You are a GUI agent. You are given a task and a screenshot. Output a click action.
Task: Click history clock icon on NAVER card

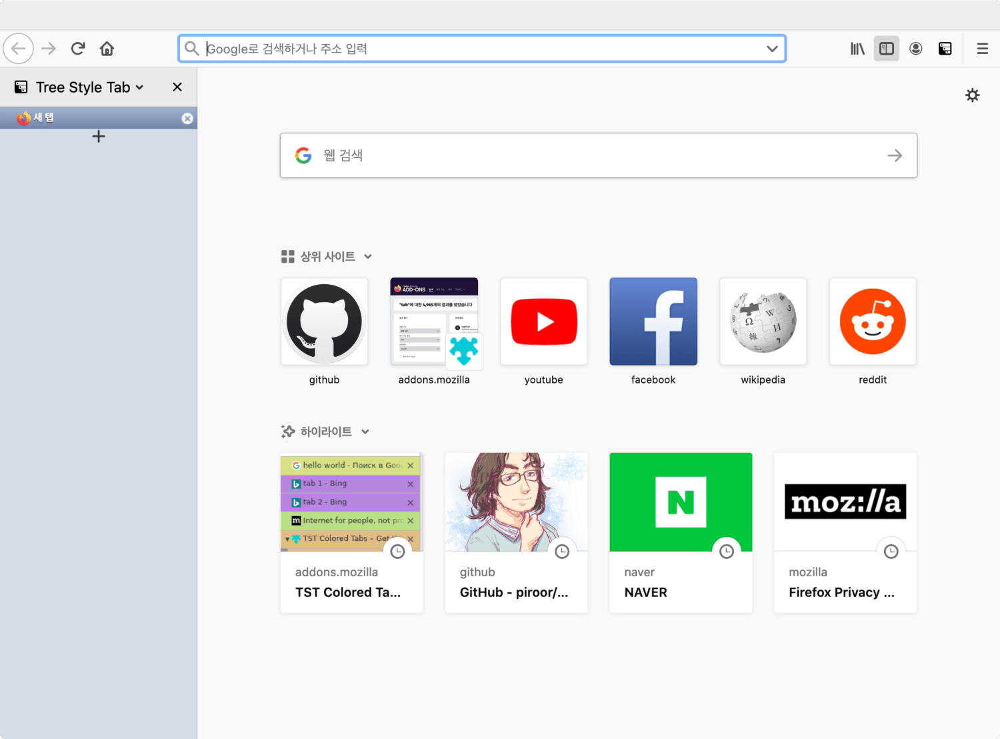[x=727, y=552]
